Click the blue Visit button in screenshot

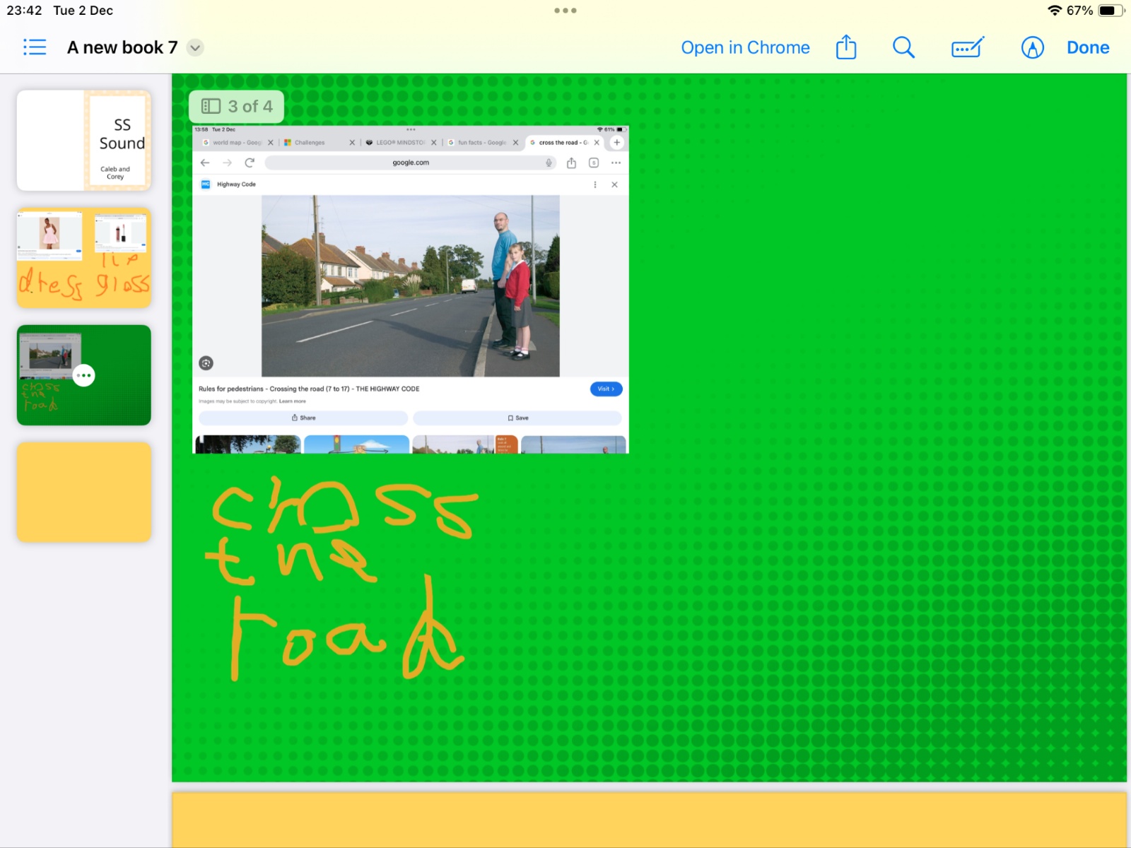606,389
